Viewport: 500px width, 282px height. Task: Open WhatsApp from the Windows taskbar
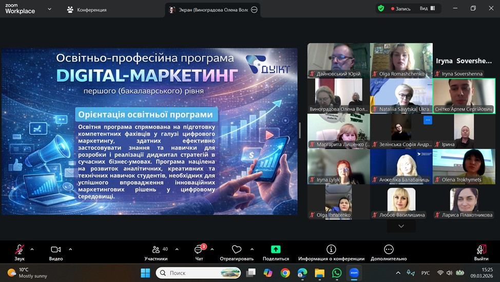(x=337, y=273)
